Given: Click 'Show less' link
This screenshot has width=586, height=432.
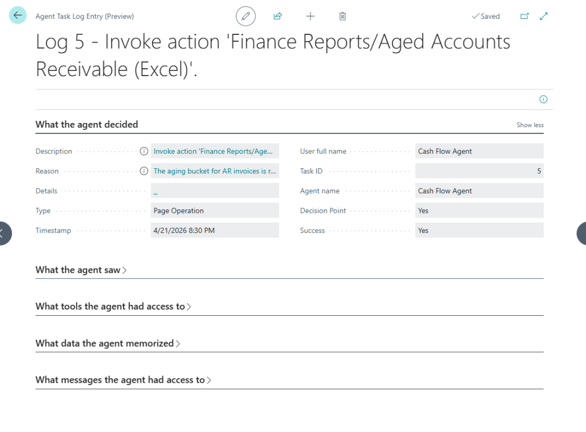Looking at the screenshot, I should pos(530,125).
